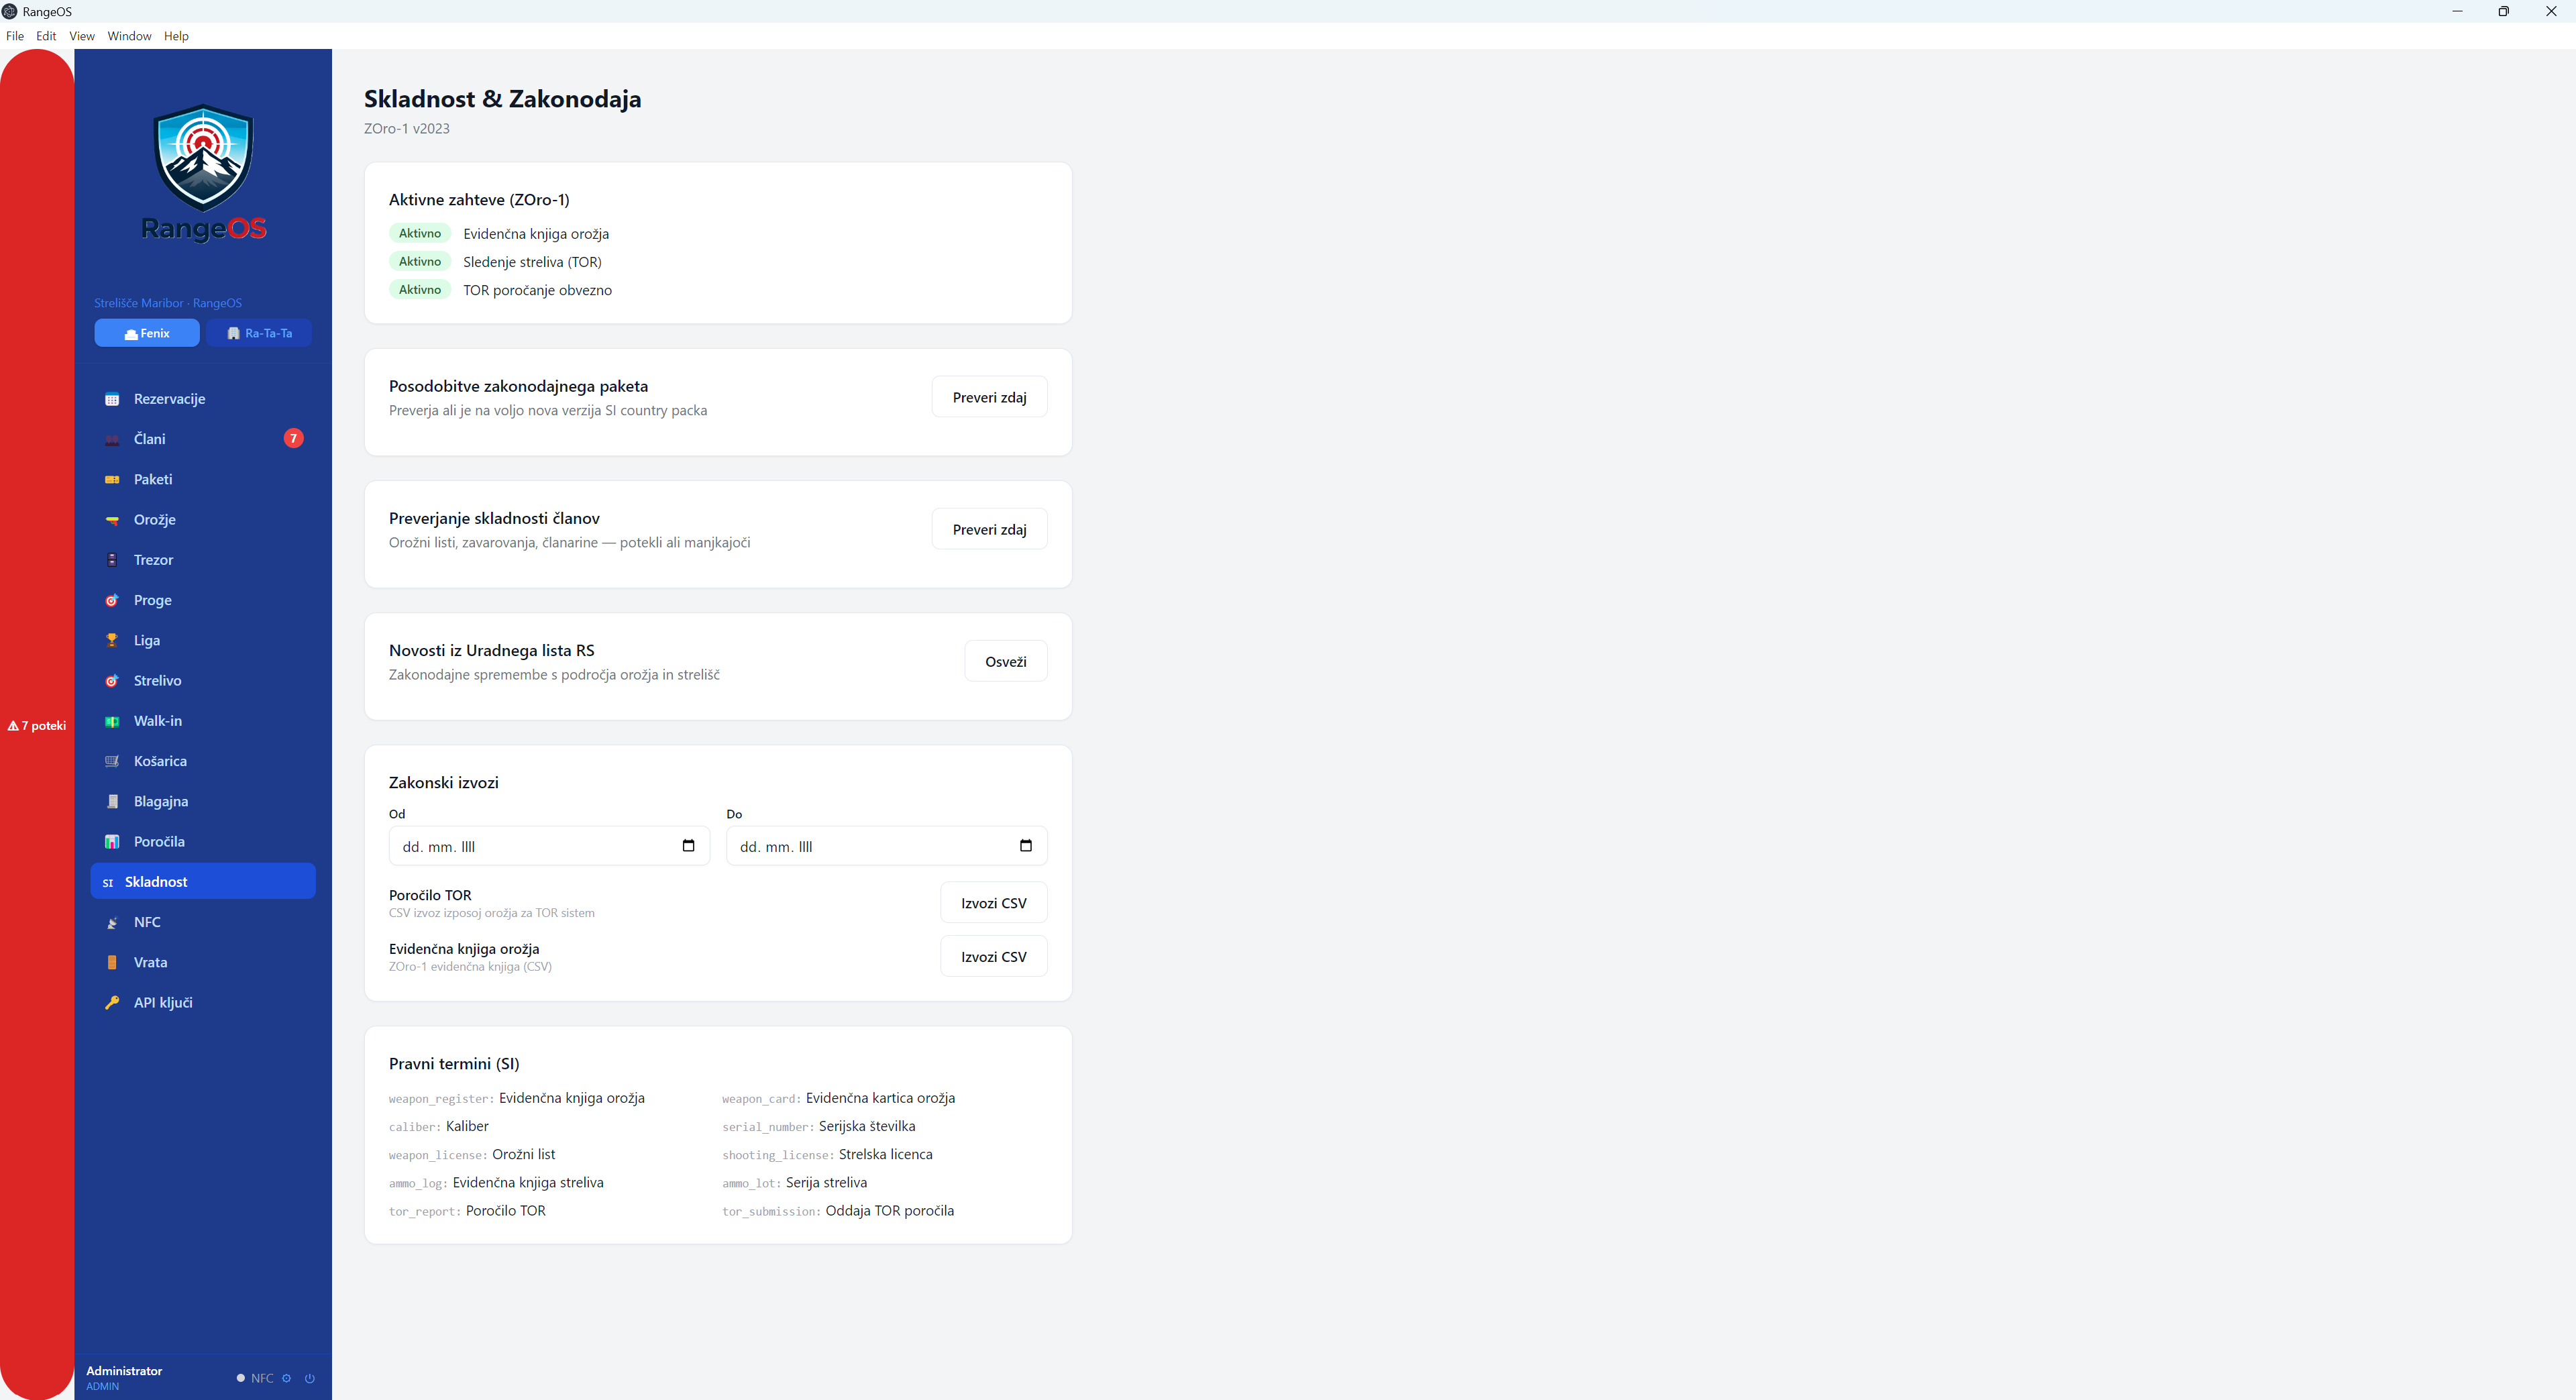The height and width of the screenshot is (1400, 2576).
Task: Click the Aktivno badge for Sledenje streliva
Action: 419,261
